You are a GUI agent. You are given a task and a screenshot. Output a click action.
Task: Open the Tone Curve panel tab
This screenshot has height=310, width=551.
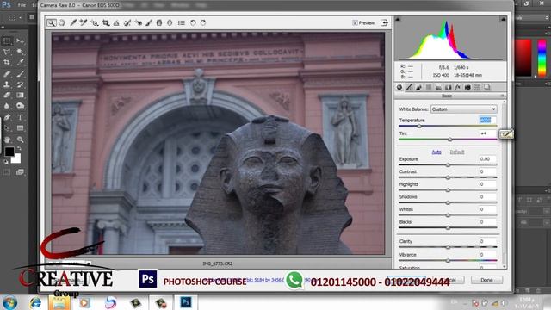[410, 87]
